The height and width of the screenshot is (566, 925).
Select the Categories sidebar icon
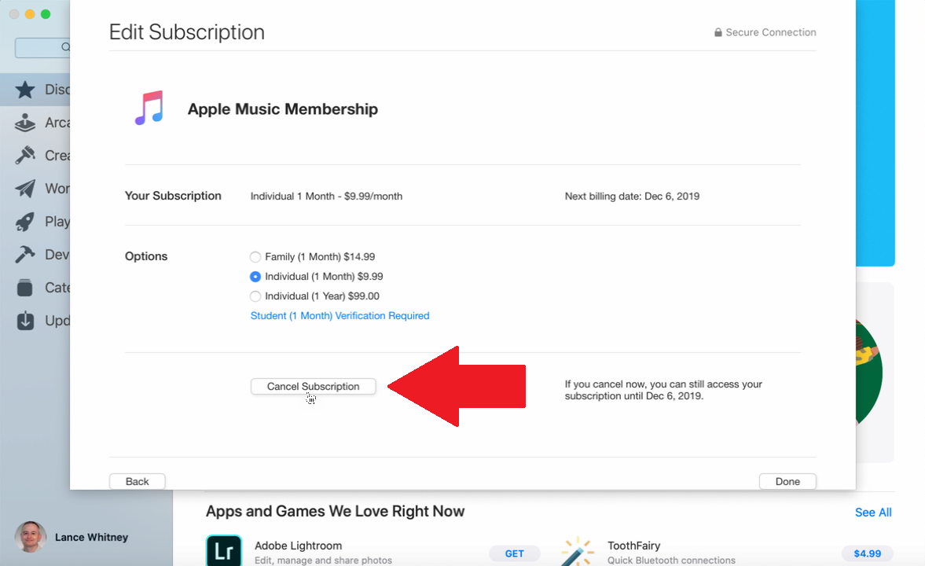coord(25,288)
